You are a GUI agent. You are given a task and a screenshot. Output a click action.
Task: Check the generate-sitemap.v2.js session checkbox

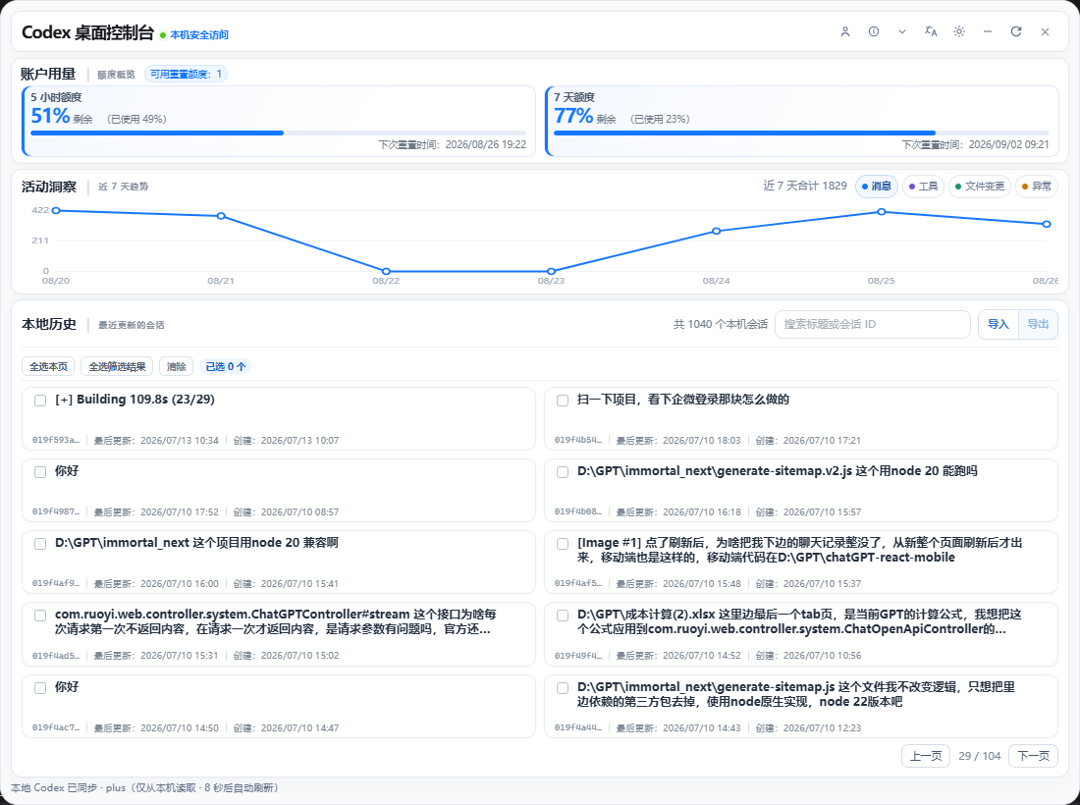coord(563,472)
